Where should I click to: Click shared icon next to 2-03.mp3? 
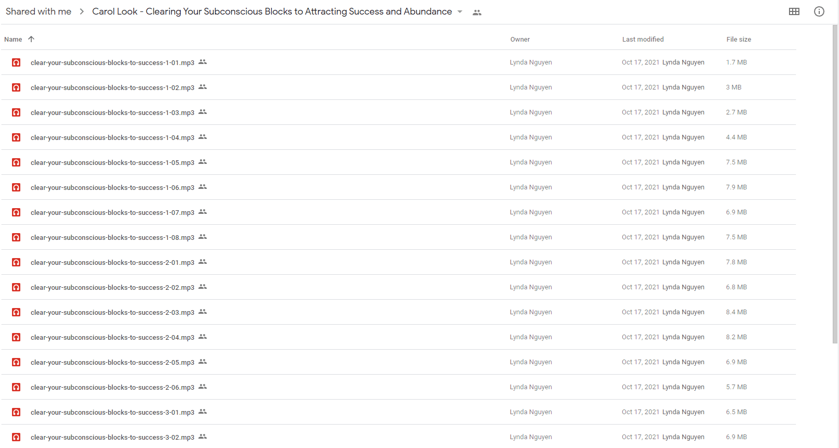(x=203, y=312)
